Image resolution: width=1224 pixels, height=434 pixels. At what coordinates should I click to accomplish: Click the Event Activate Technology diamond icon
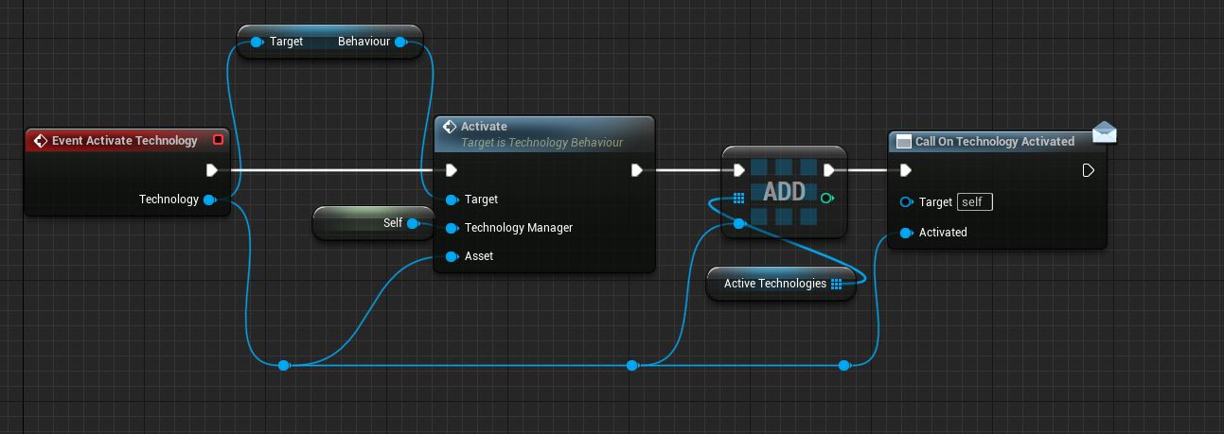[40, 141]
